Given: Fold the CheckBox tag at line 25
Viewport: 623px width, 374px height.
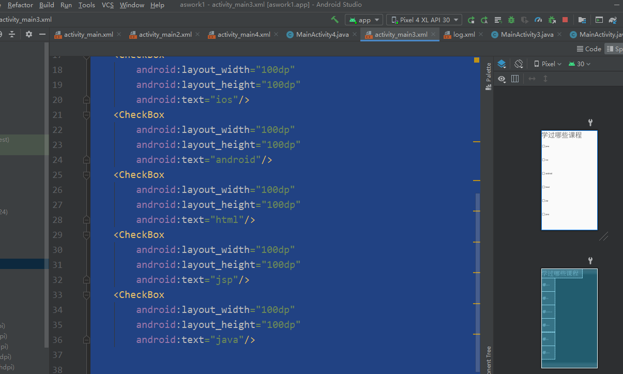Looking at the screenshot, I should point(86,174).
